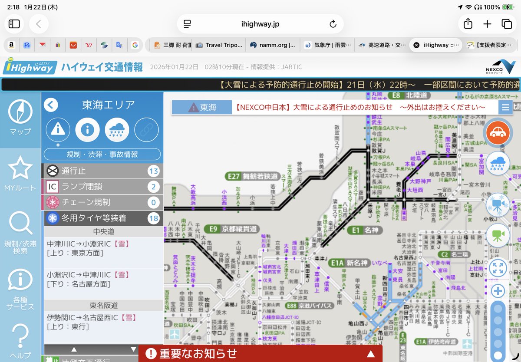Screen dimensions: 521x362
Task: Switch to the Travel Tripo... tab
Action: pos(219,45)
